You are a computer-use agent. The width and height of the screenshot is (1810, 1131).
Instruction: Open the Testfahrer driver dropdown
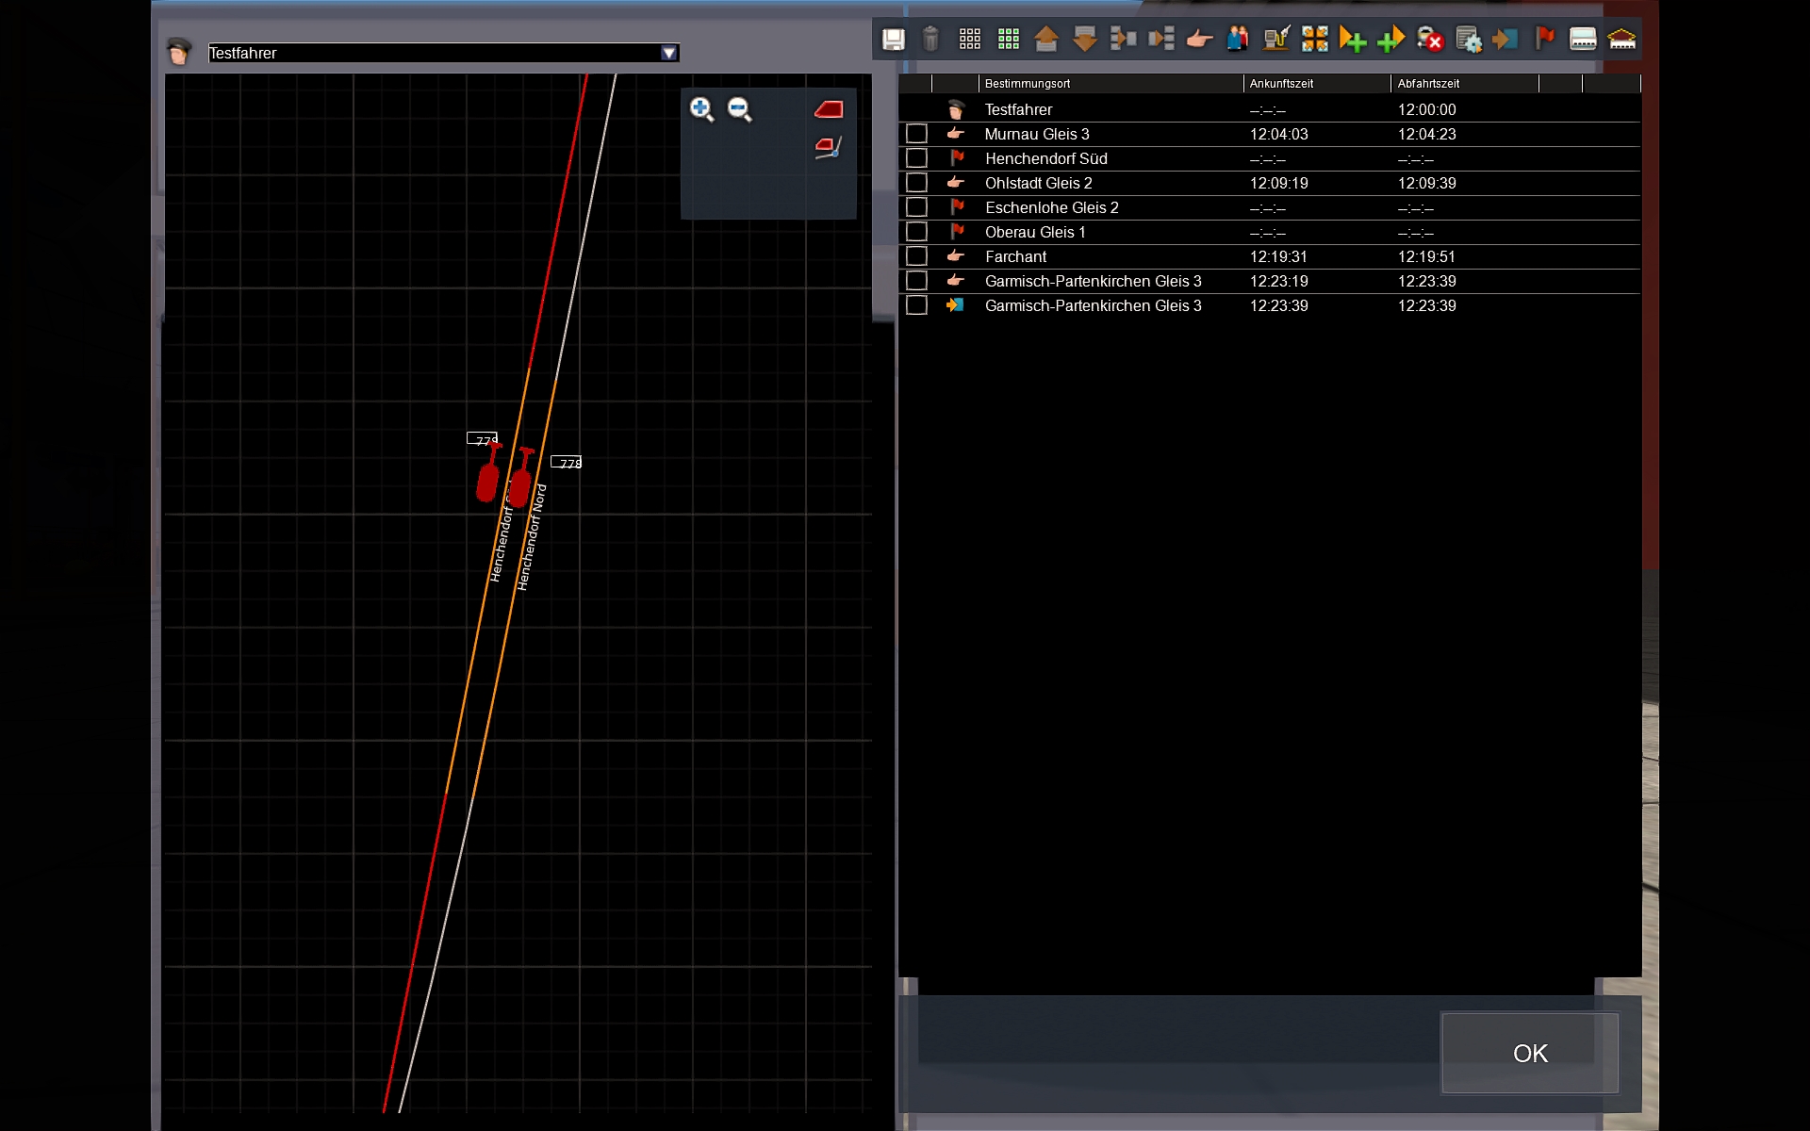(x=668, y=53)
